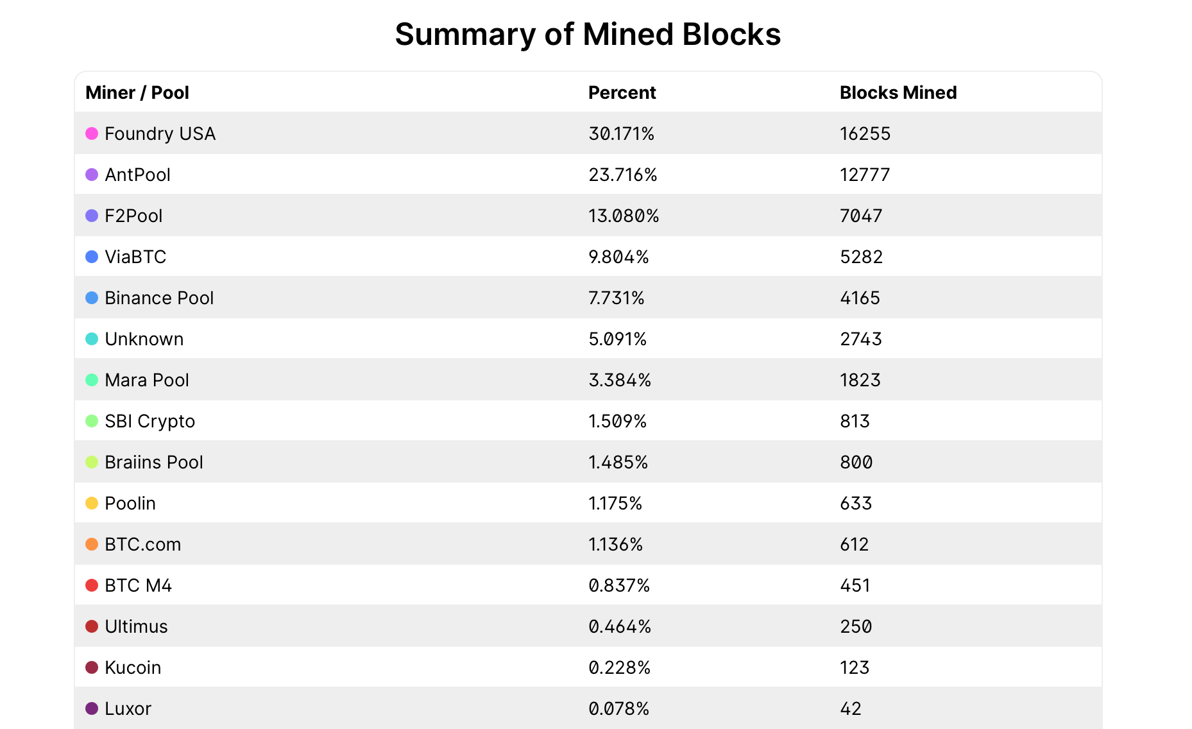
Task: Click the Braiins Pool name
Action: point(154,462)
